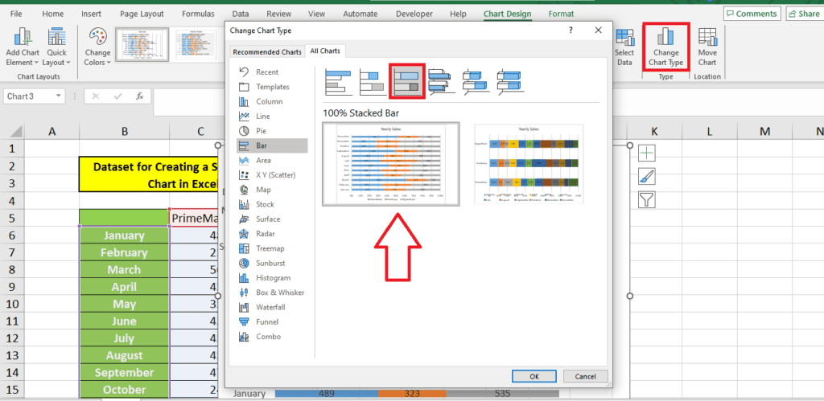Choose Radar chart category
The width and height of the screenshot is (824, 401).
point(272,234)
